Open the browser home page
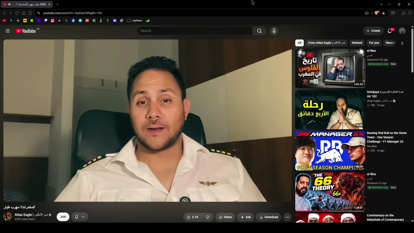Screen dimensions: 414x233 point(24,13)
